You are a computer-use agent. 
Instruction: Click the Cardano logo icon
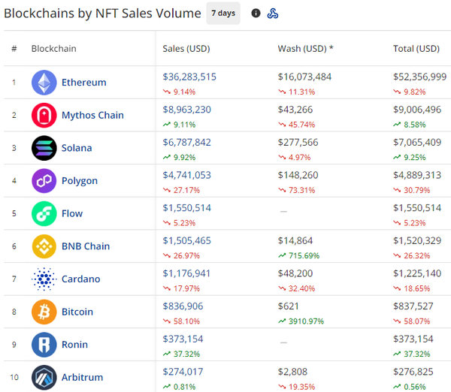tap(44, 279)
